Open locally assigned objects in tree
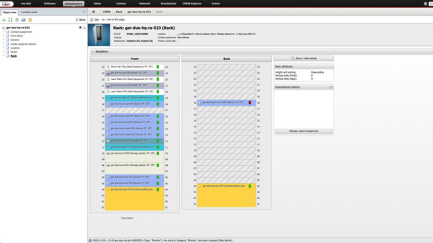Viewport: 433px width, 243px height. pos(23,44)
